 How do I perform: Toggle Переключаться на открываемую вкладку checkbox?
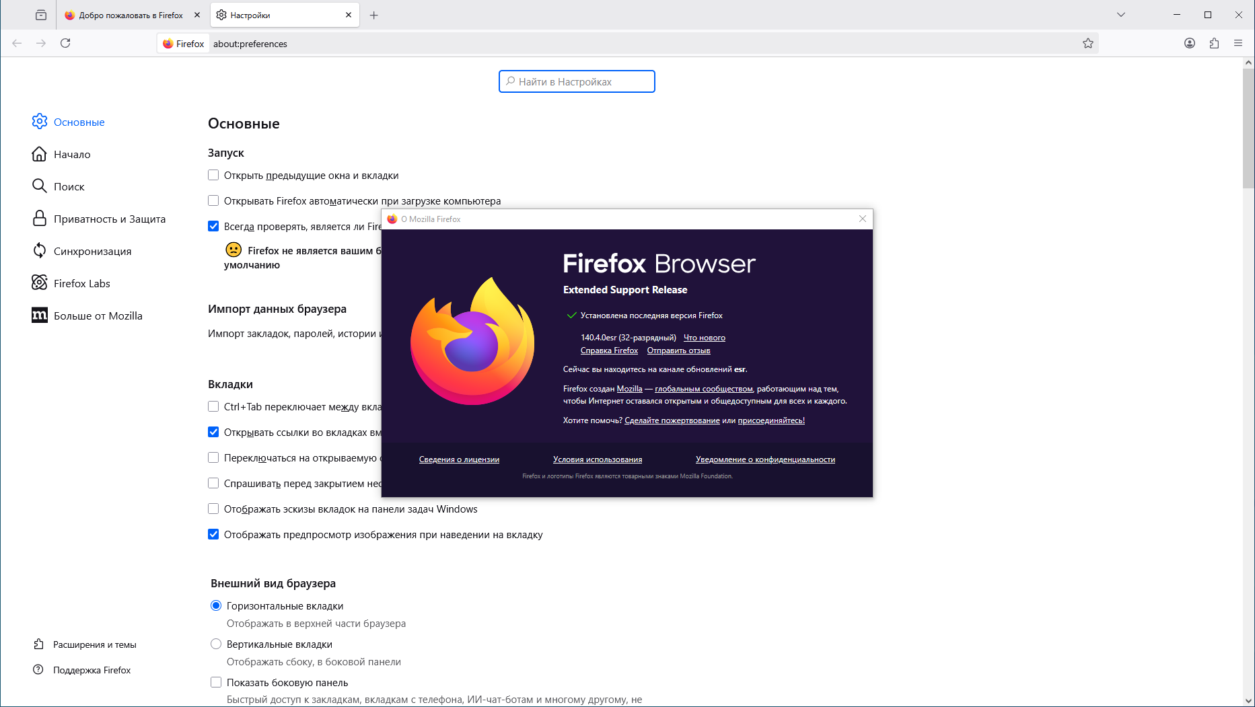[213, 457]
